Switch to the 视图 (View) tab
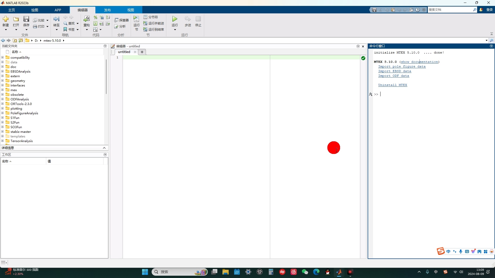 131,10
